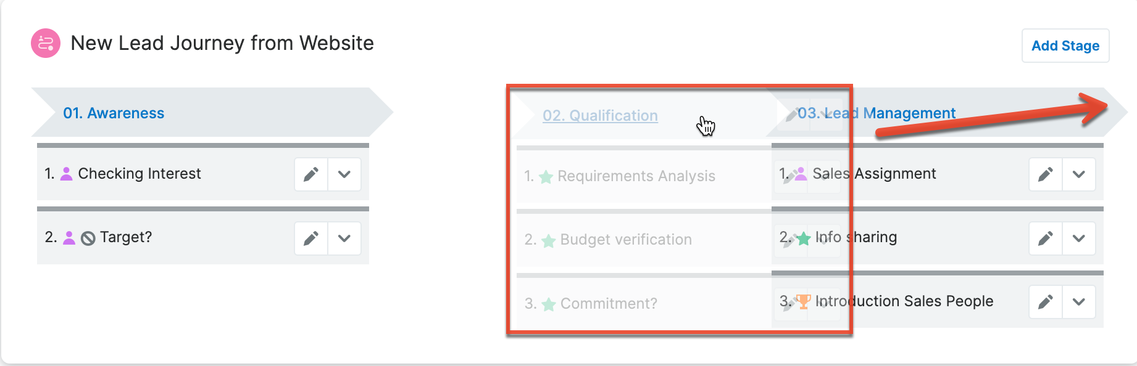Open the 02. Qualification stage link
Screen dimensions: 1137x366
(x=600, y=116)
